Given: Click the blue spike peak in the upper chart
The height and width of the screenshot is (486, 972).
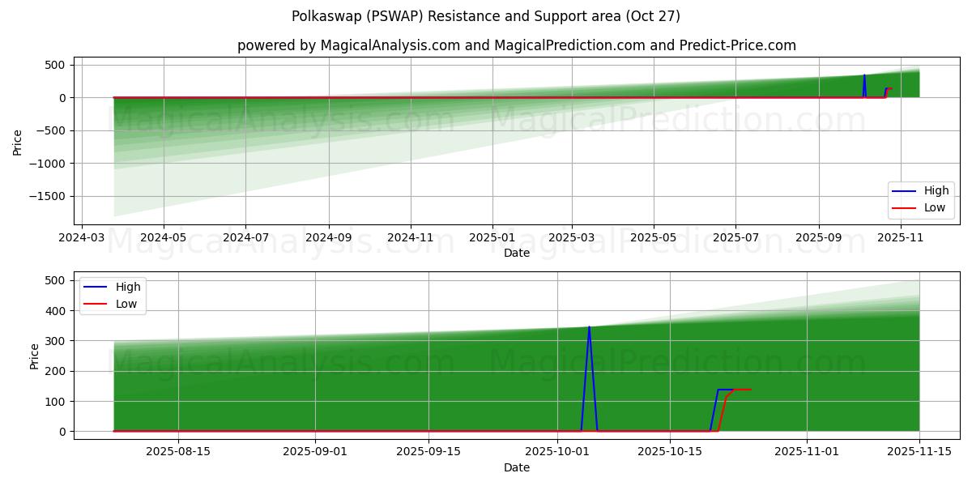Looking at the screenshot, I should tap(864, 75).
